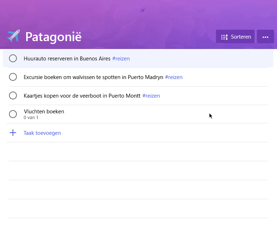
Task: Mark 'Vluchten boeken' as completed
Action: point(13,114)
